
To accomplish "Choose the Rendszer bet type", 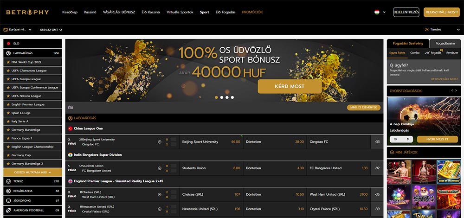I will [452, 53].
